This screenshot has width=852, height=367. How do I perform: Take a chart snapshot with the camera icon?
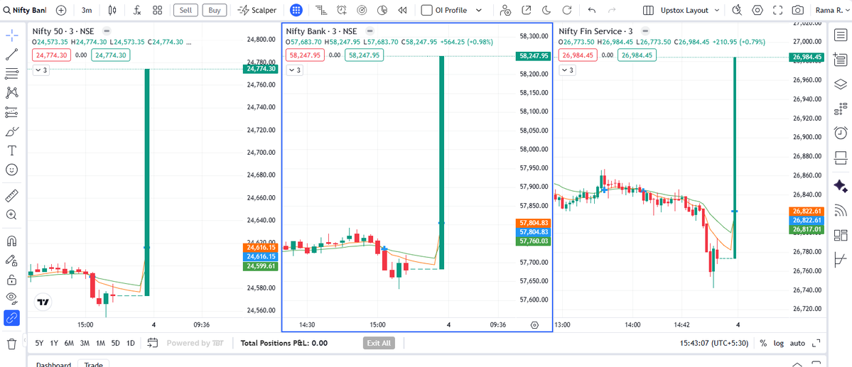[x=798, y=10]
